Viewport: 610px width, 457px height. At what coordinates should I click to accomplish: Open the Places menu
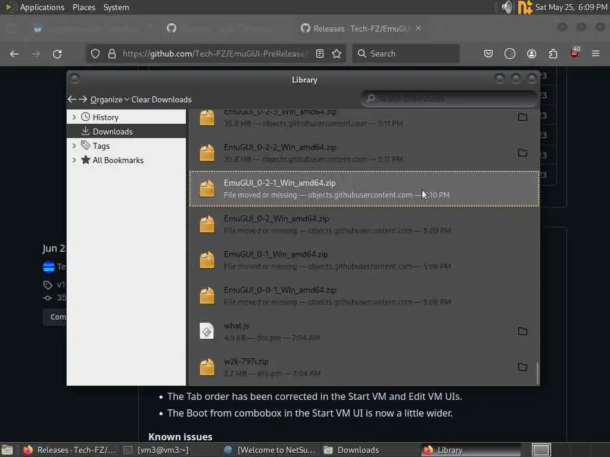[83, 7]
